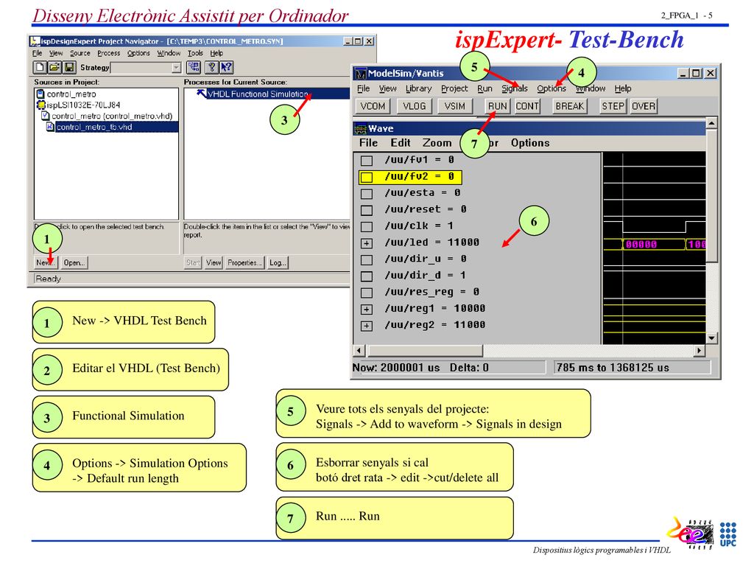Click the Wave horizontal scrollbar thumb
Image resolution: width=754 pixels, height=566 pixels.
425,351
